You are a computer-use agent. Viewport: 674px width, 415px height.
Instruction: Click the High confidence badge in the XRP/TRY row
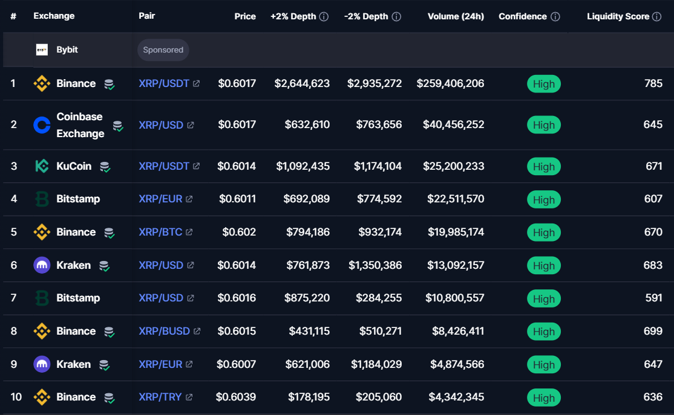pos(544,398)
